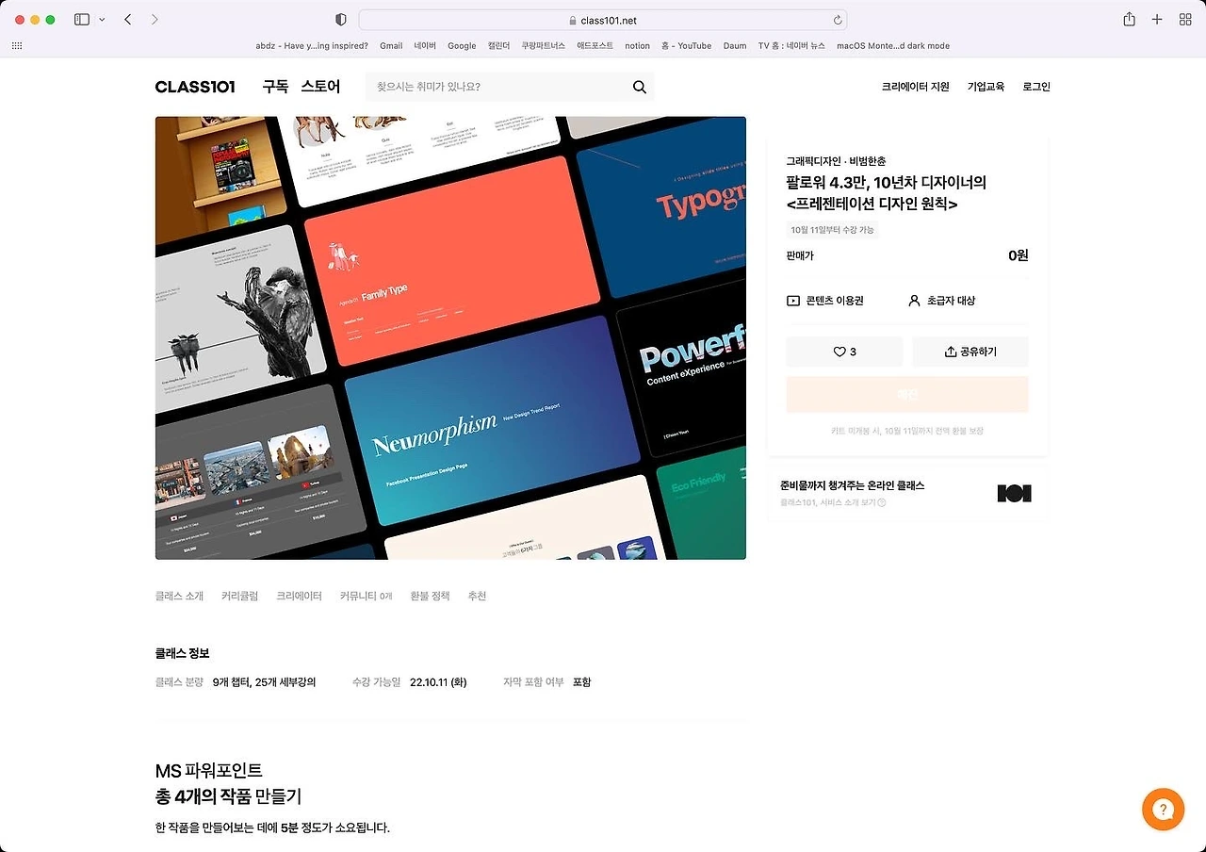Screen dimensions: 1206x852
Task: Switch to the 클래스 소개 tab
Action: (179, 597)
